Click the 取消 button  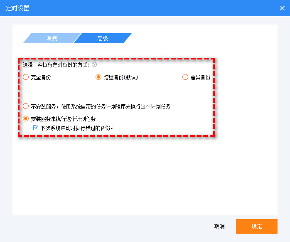pos(219,226)
